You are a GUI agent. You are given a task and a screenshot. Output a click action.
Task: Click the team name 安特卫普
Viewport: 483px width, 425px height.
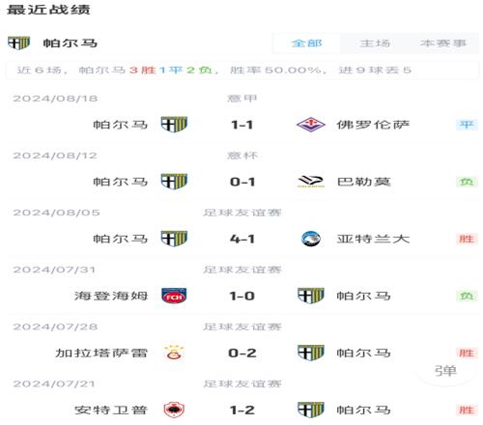click(x=111, y=410)
